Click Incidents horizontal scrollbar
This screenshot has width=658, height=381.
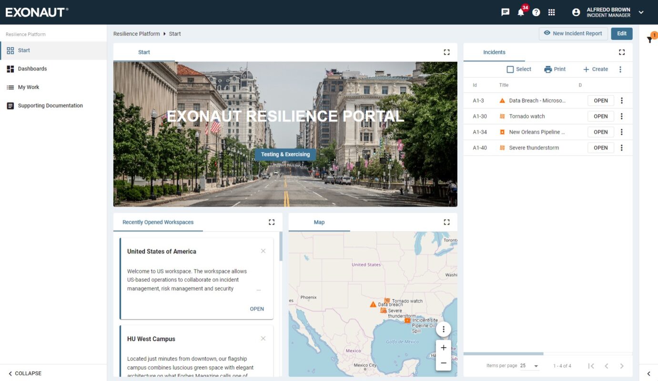[504, 353]
